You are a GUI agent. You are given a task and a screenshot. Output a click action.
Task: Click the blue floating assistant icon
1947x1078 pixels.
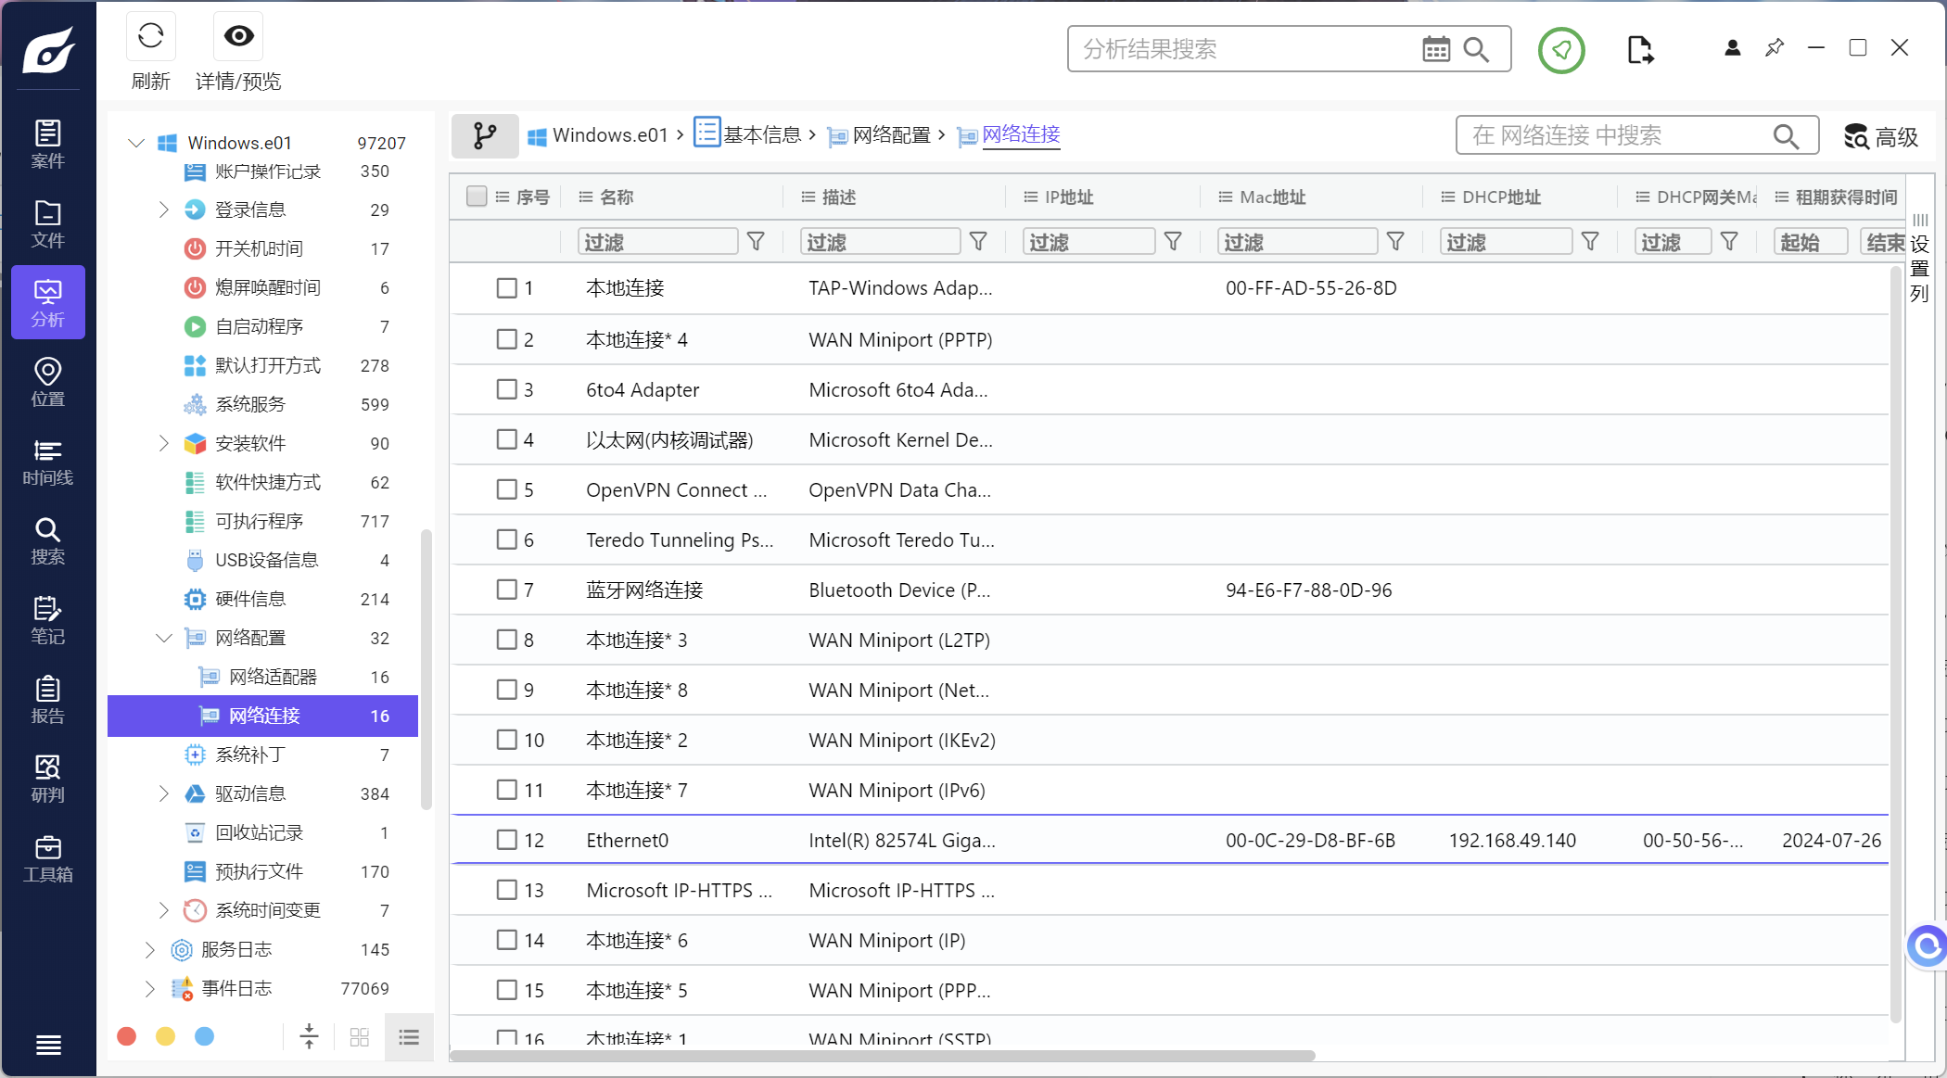click(x=1927, y=946)
